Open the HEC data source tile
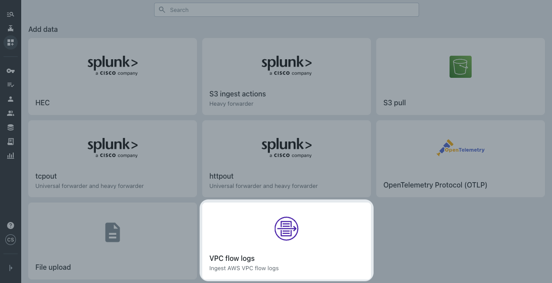Image resolution: width=552 pixels, height=283 pixels. [x=112, y=76]
